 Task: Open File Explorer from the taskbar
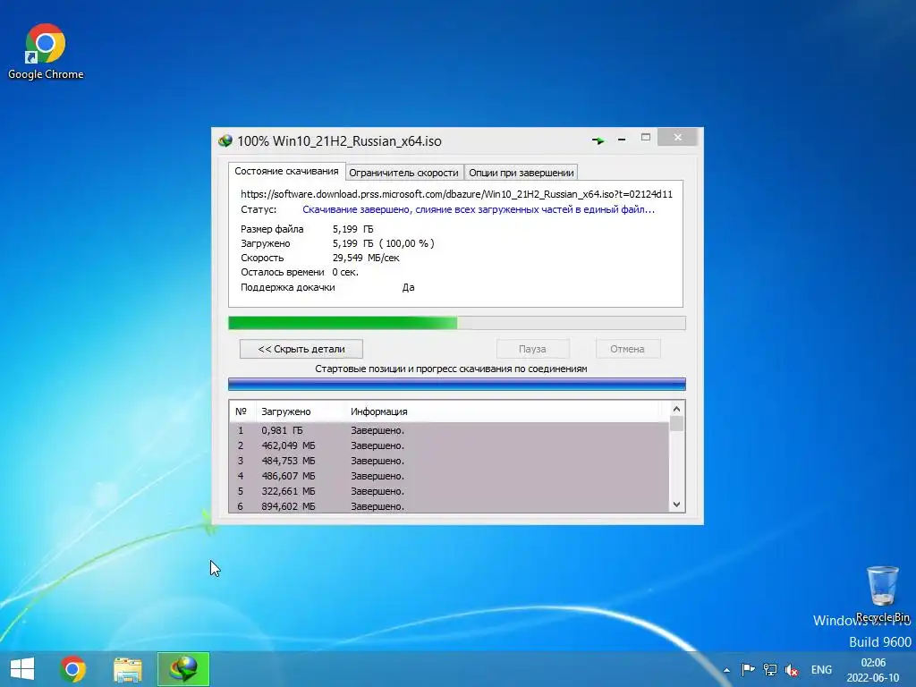coord(127,669)
